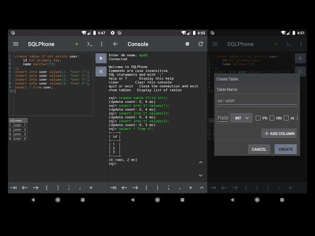Run the SQL script with play button
Image resolution: width=315 pixels, height=236 pixels.
click(x=101, y=58)
